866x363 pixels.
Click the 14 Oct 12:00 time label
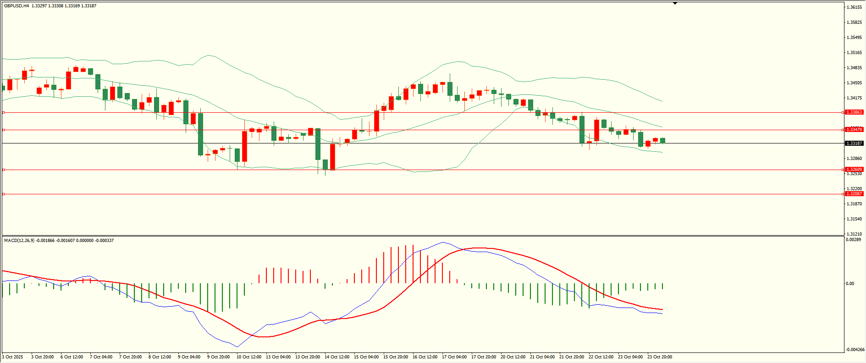[337, 357]
